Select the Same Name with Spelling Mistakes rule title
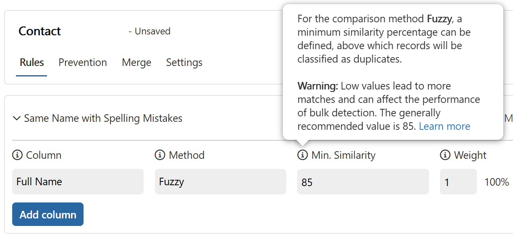Viewport: 513px width, 239px height. click(103, 118)
